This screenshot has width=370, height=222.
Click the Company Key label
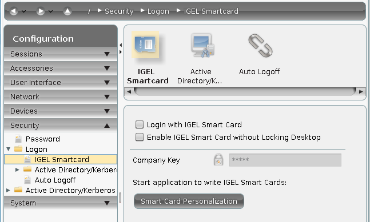pyautogui.click(x=156, y=160)
